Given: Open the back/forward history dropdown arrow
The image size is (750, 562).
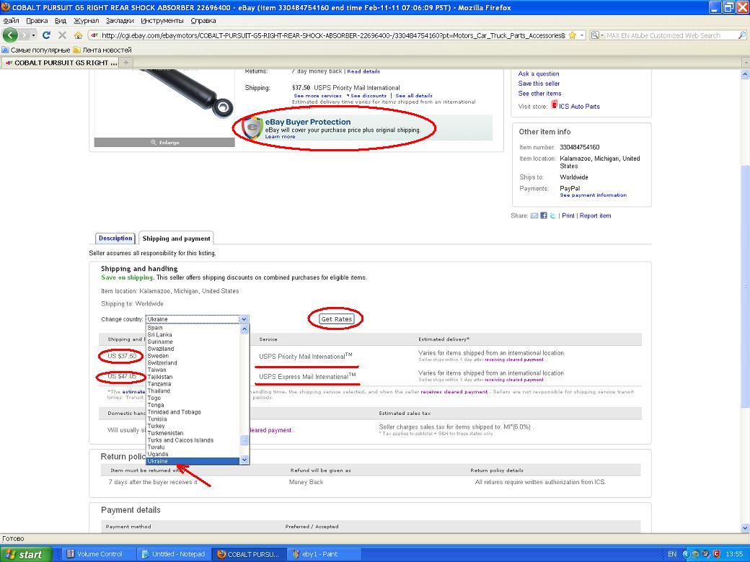Looking at the screenshot, I should (x=33, y=35).
